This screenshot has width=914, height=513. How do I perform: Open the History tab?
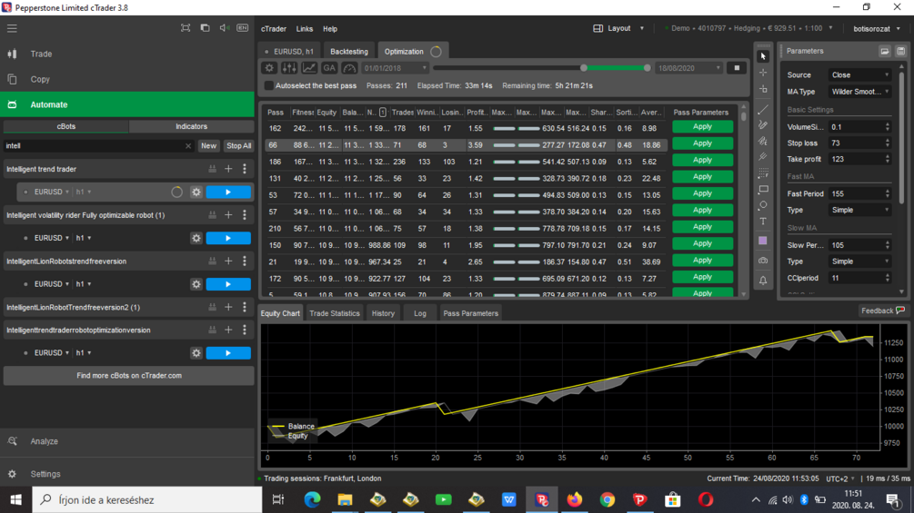pos(383,313)
